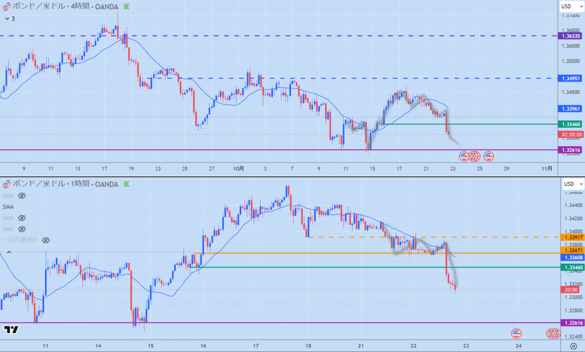Unhide the Ichimoku (一目均衡表) indicator
This screenshot has width=585, height=352.
tap(45, 240)
